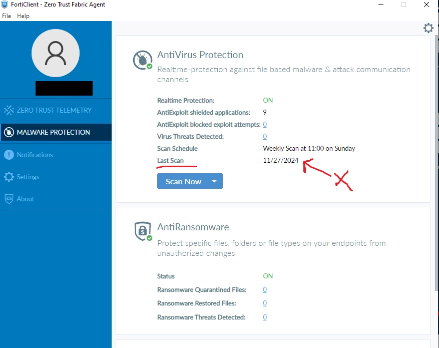Click the Last Scan label
Screen dimensions: 439x348
pyautogui.click(x=171, y=160)
